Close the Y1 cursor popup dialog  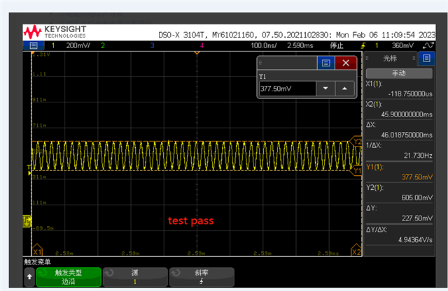[345, 63]
